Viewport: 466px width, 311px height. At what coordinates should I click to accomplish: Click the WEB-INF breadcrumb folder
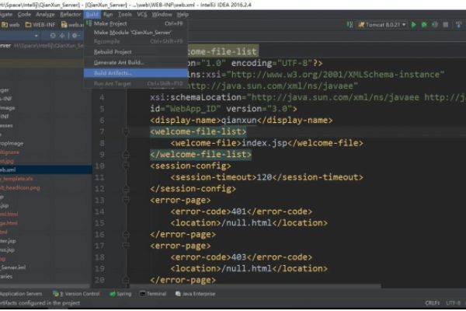41,25
